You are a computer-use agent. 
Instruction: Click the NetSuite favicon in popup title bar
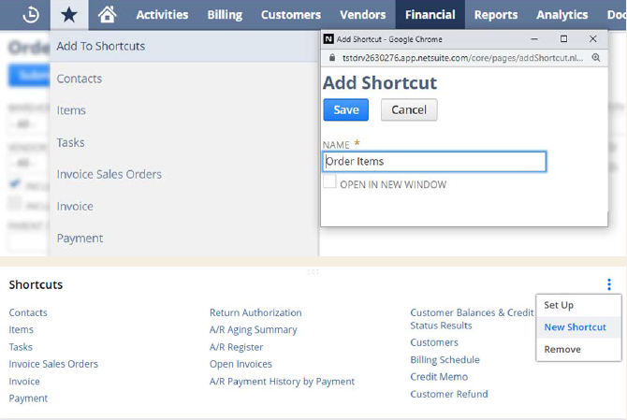(x=328, y=39)
